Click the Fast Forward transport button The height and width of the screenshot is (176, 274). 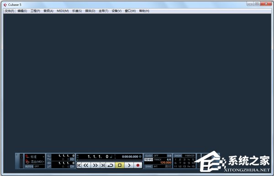(x=95, y=165)
